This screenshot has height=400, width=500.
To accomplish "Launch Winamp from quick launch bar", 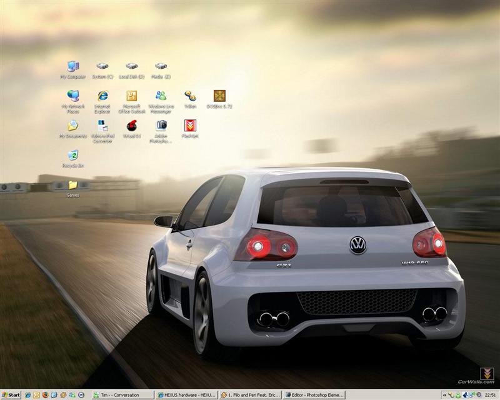I will click(x=63, y=395).
